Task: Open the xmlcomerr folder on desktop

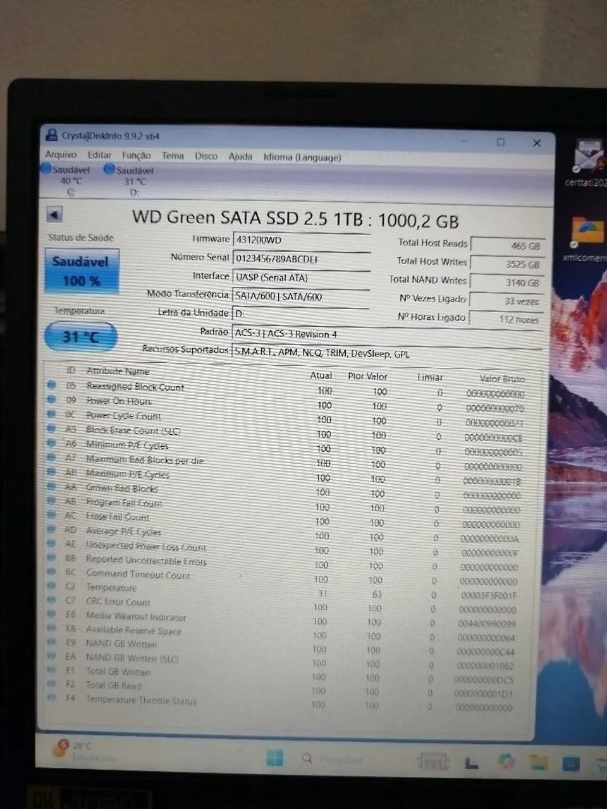Action: point(586,239)
